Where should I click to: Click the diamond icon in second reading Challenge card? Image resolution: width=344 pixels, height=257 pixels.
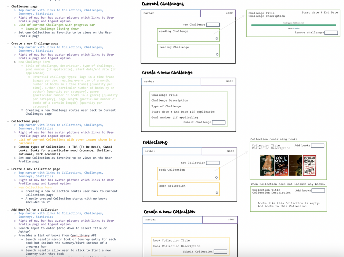pos(217,55)
